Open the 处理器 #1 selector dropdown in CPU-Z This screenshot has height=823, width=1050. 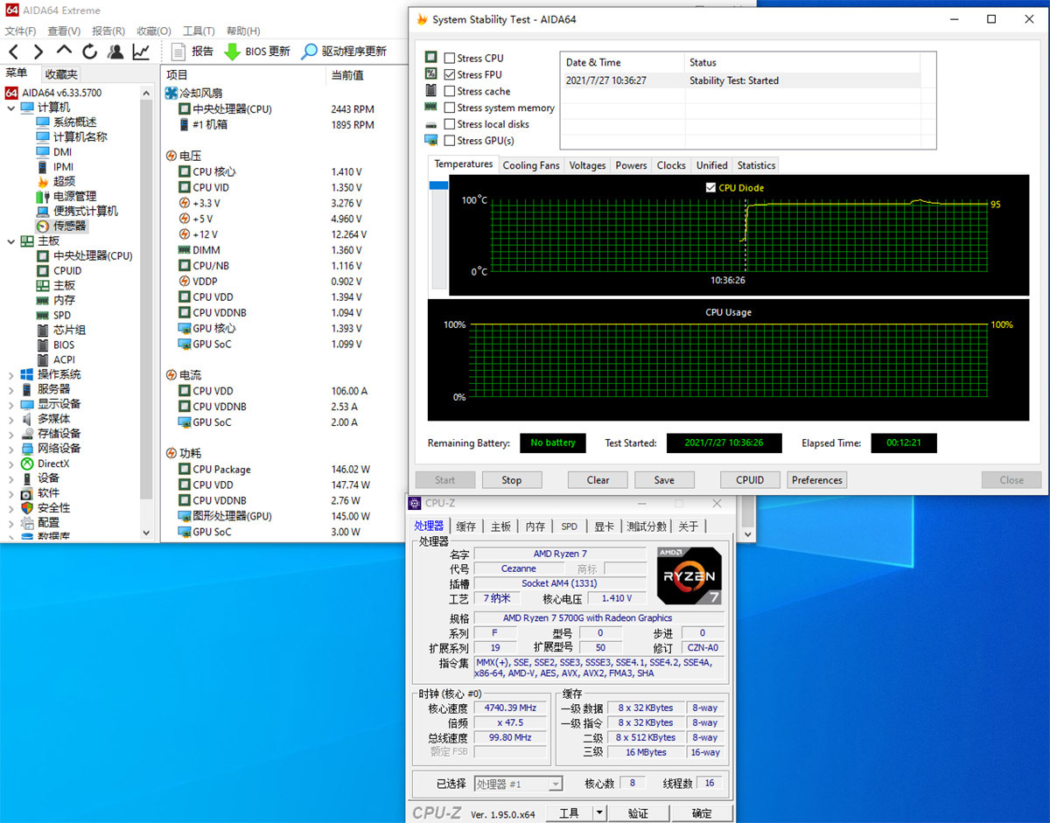tap(554, 784)
